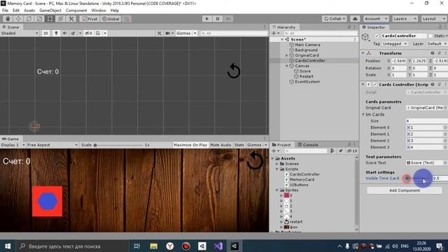Switch to the Console tab
Screen dimensions: 448x252
(308, 145)
